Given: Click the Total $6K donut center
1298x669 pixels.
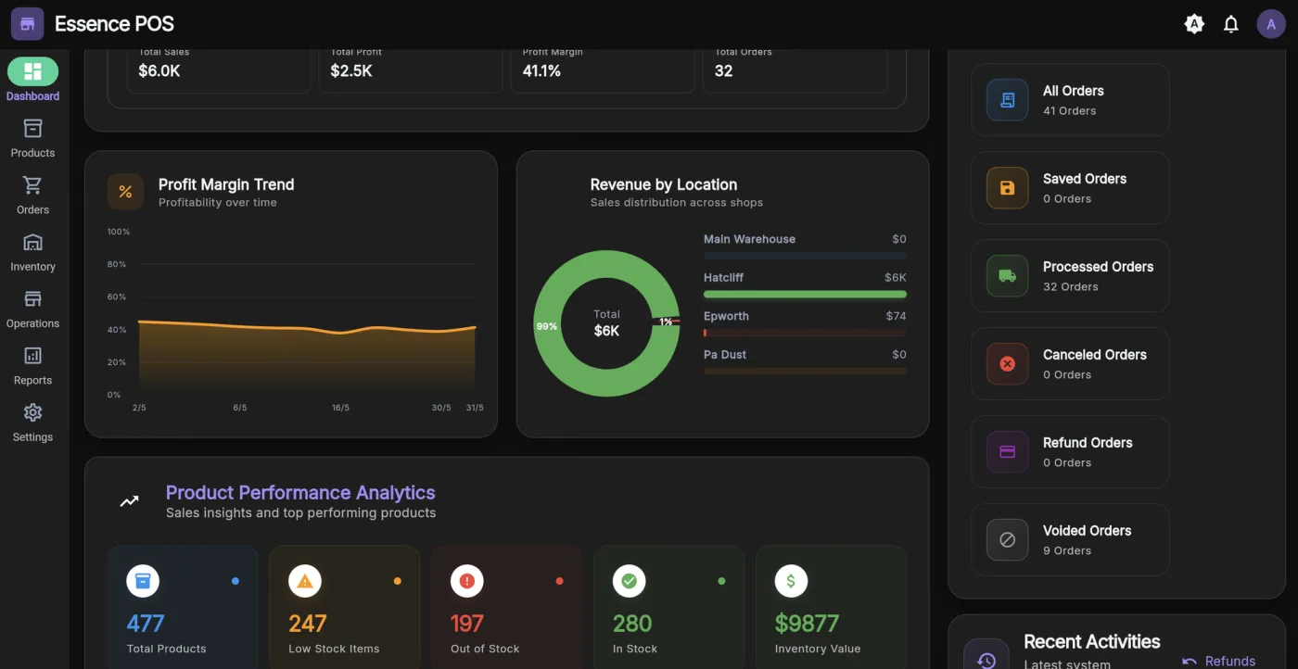Looking at the screenshot, I should click(x=606, y=323).
